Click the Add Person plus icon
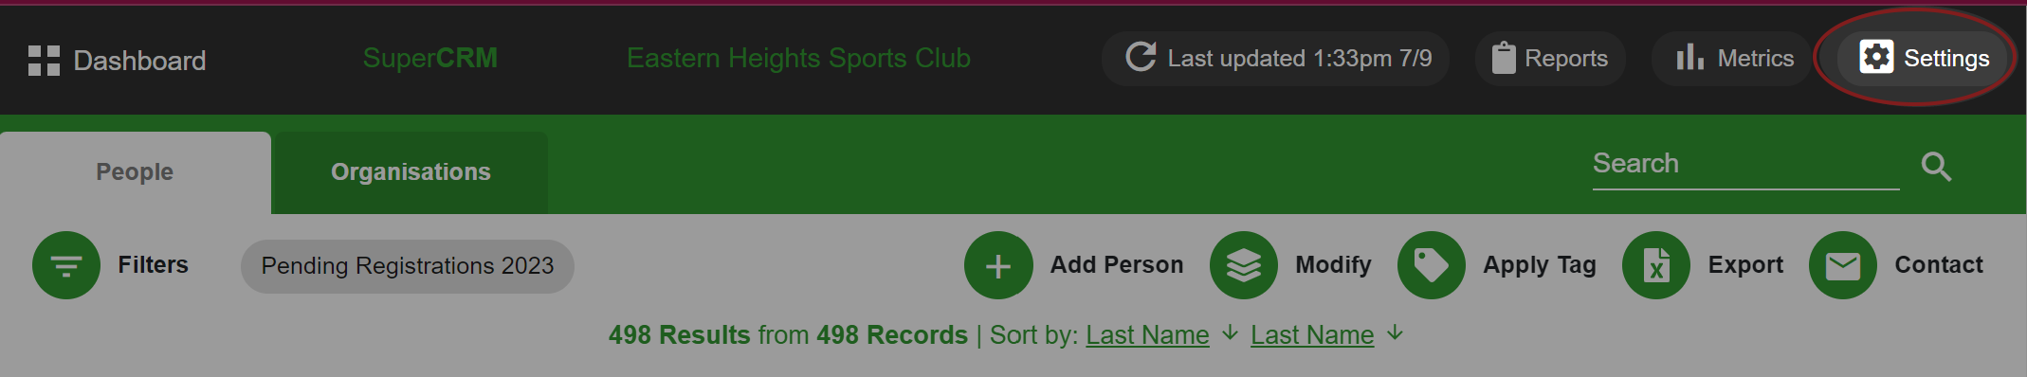Screen dimensions: 2027x377 (998, 265)
